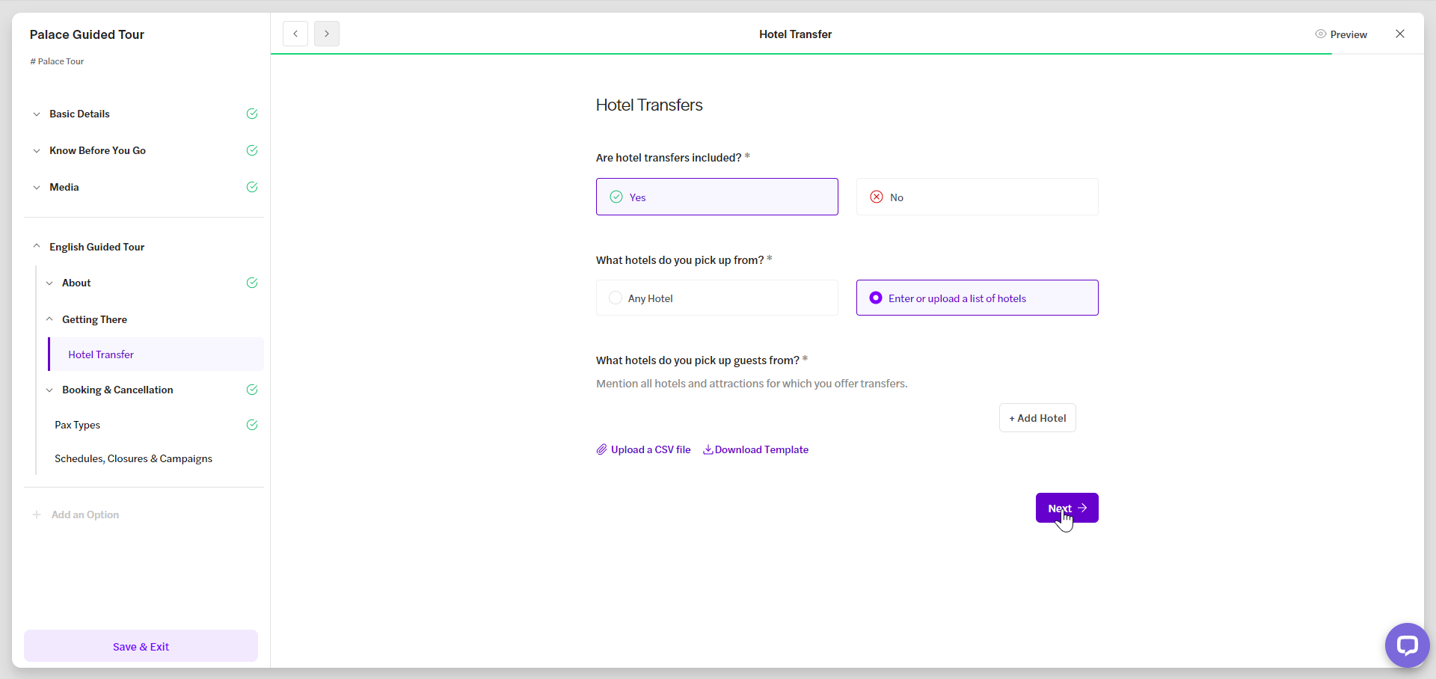Click the red cross icon in the No option

click(x=877, y=197)
